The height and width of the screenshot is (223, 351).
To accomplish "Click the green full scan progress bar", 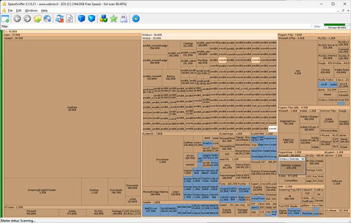I will pos(337,27).
